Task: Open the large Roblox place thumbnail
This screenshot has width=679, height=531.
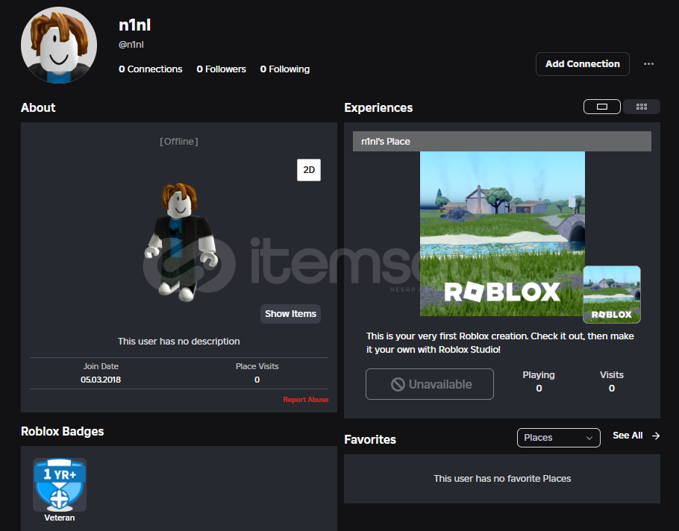Action: coord(502,233)
